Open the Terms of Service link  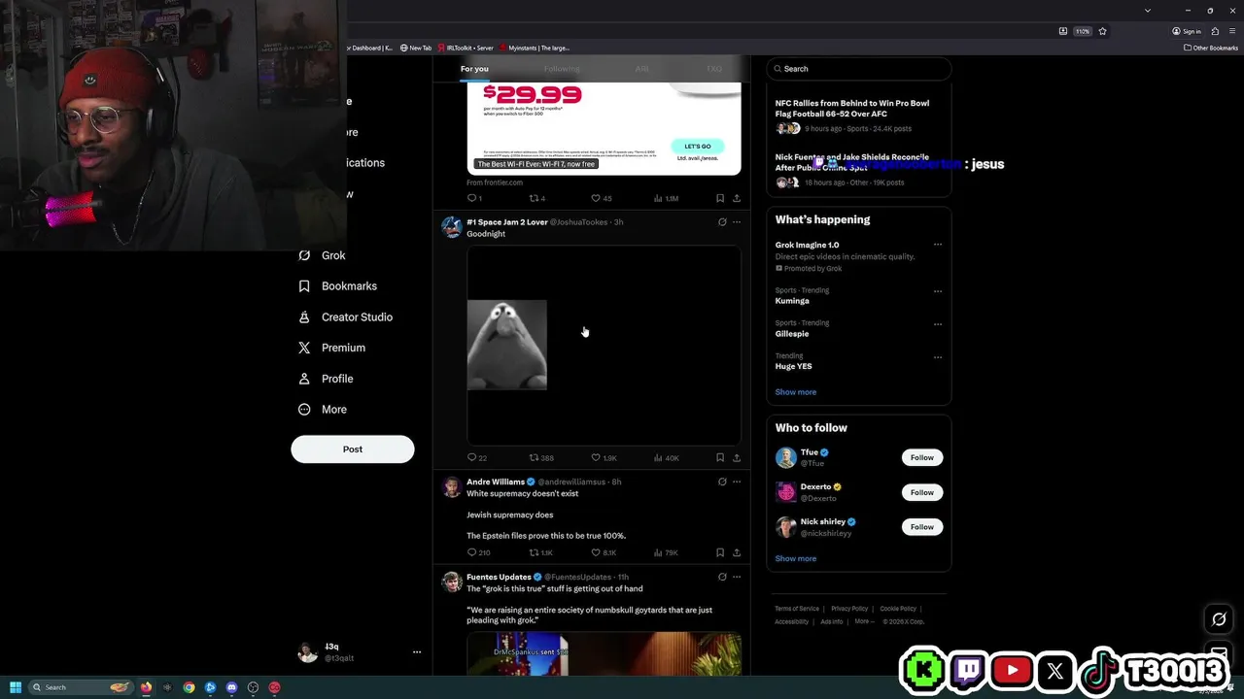797,609
